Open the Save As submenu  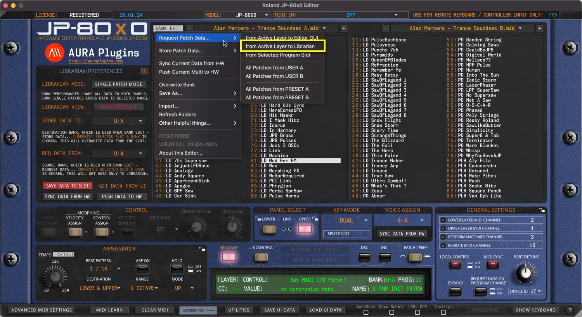pyautogui.click(x=198, y=93)
